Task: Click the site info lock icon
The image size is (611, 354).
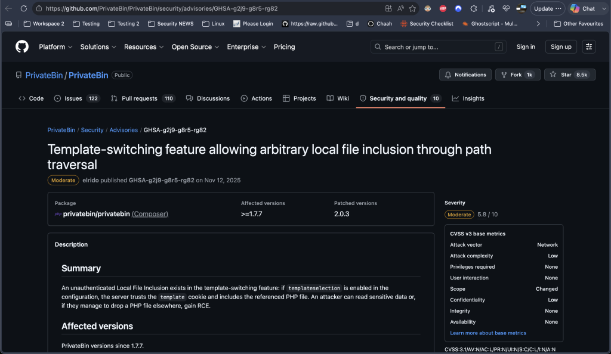Action: [39, 8]
